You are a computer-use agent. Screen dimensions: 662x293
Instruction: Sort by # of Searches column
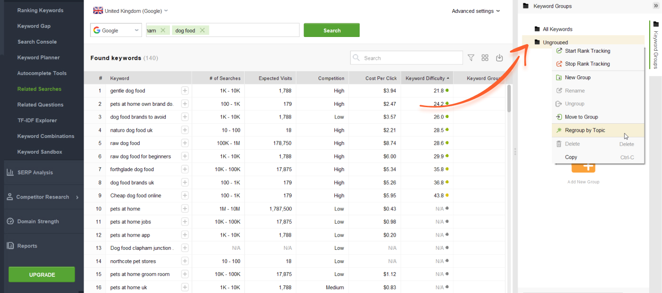(x=218, y=78)
